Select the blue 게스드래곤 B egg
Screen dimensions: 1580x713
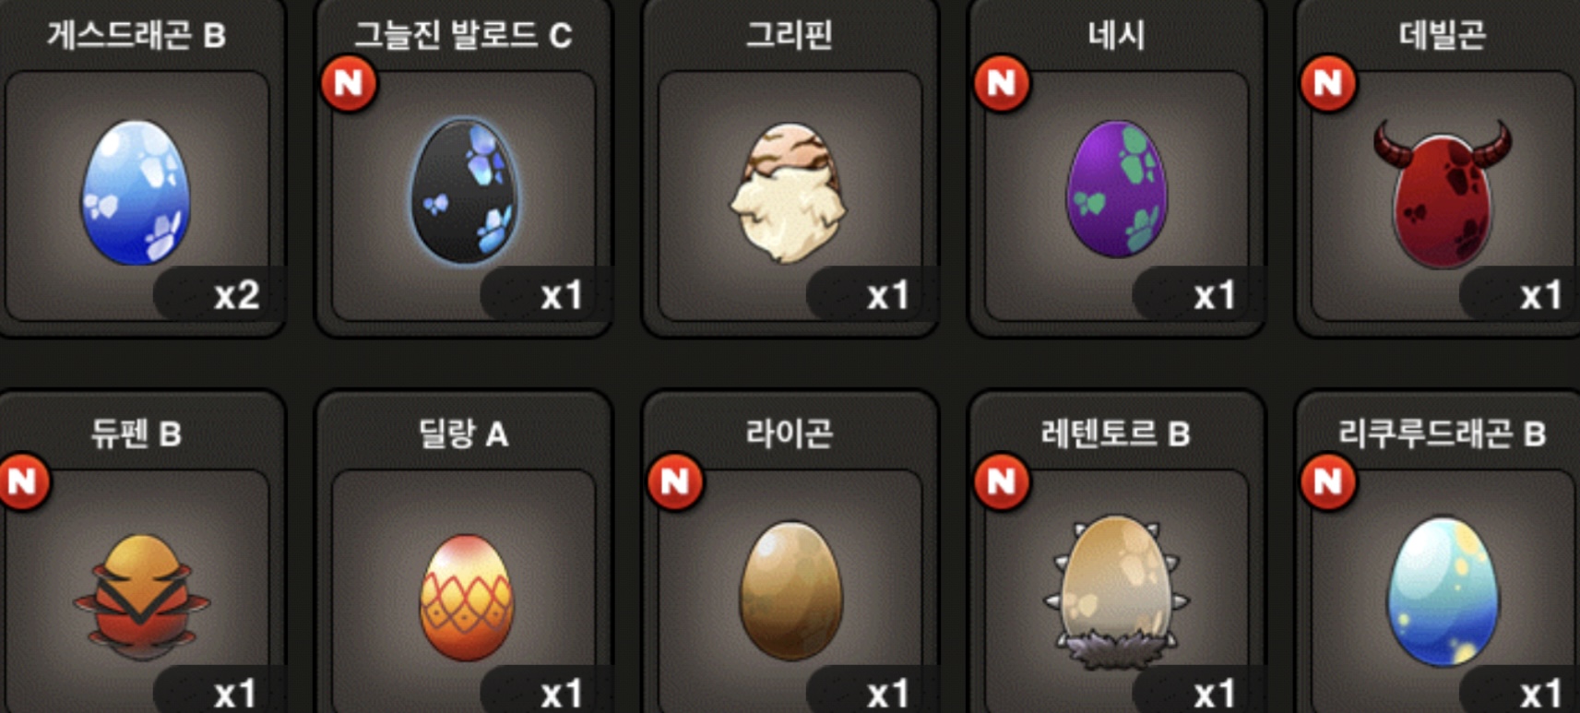pos(136,193)
